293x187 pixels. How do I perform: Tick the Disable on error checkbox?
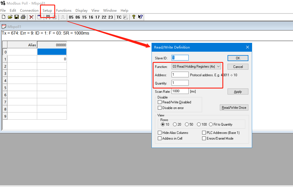[x=160, y=108]
